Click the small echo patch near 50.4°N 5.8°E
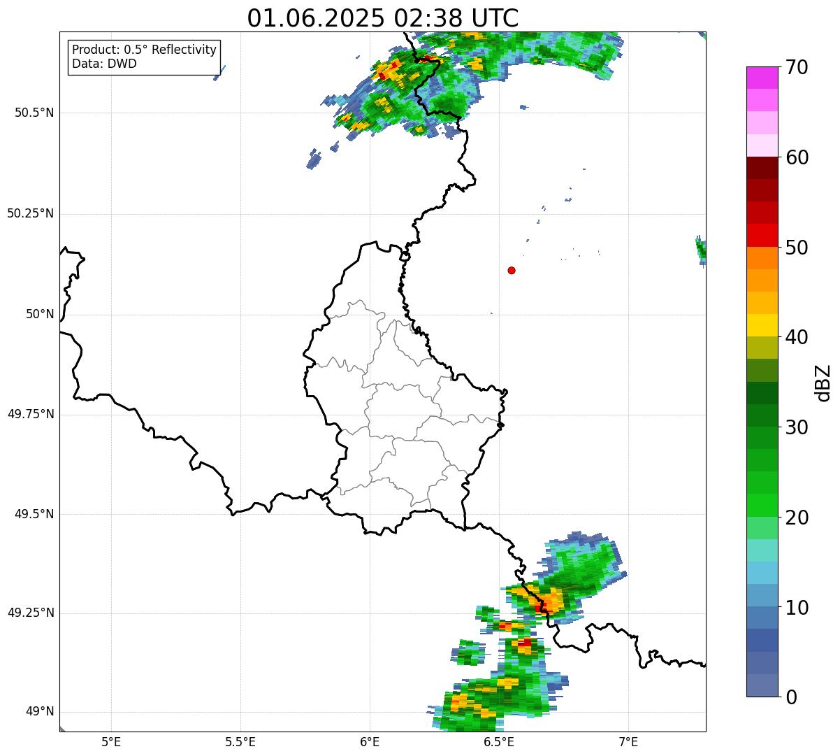This screenshot has height=756, width=840. [x=314, y=160]
